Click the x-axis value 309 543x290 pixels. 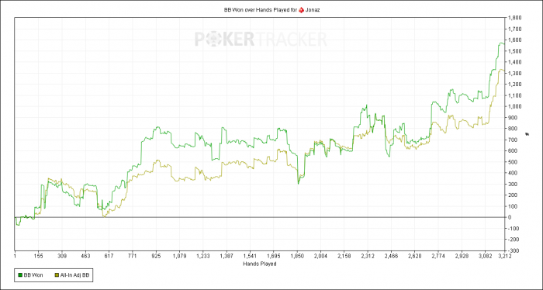[61, 257]
